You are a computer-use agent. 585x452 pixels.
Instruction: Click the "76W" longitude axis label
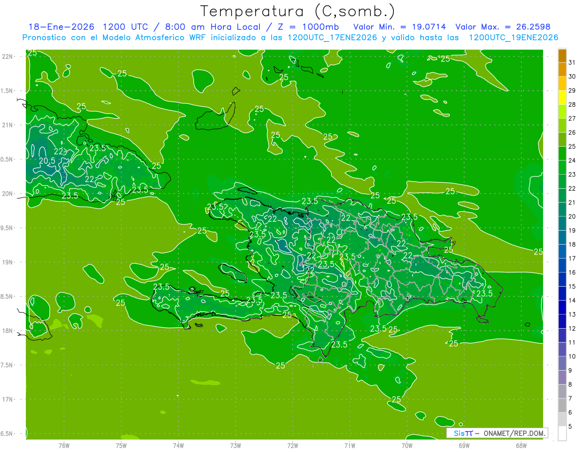pos(64,445)
